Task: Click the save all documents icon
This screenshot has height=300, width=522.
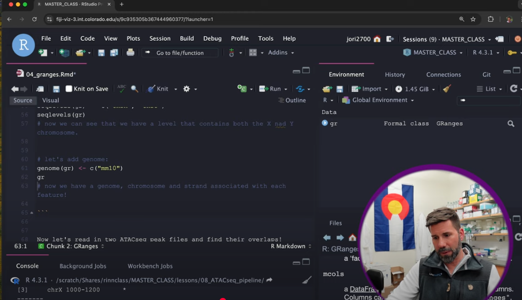Action: coord(114,52)
